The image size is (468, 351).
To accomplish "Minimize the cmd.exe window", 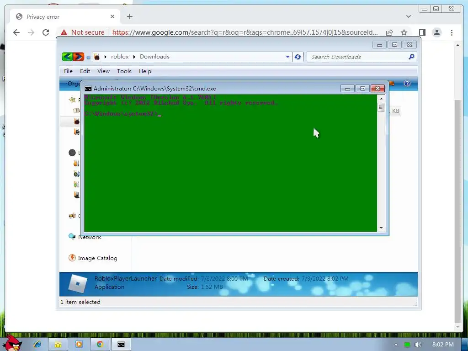I will (x=347, y=89).
